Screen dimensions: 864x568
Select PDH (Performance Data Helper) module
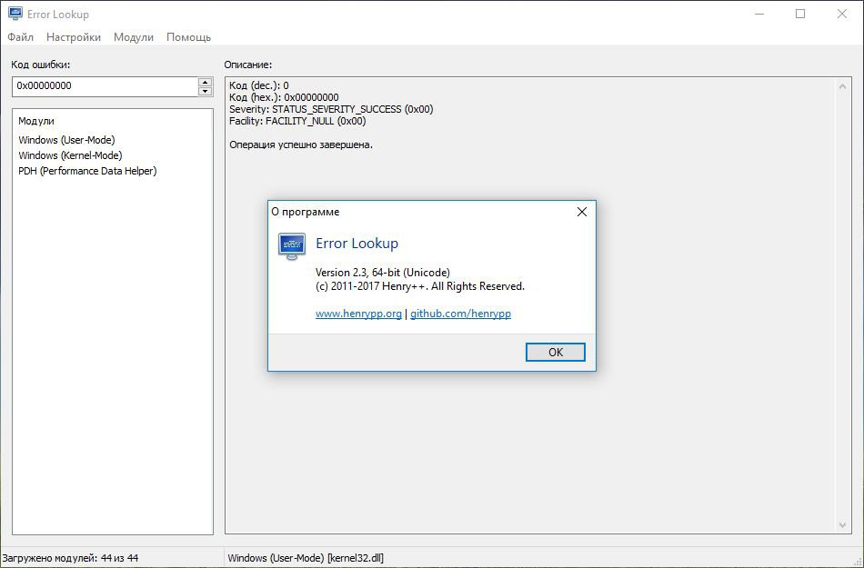pos(87,171)
